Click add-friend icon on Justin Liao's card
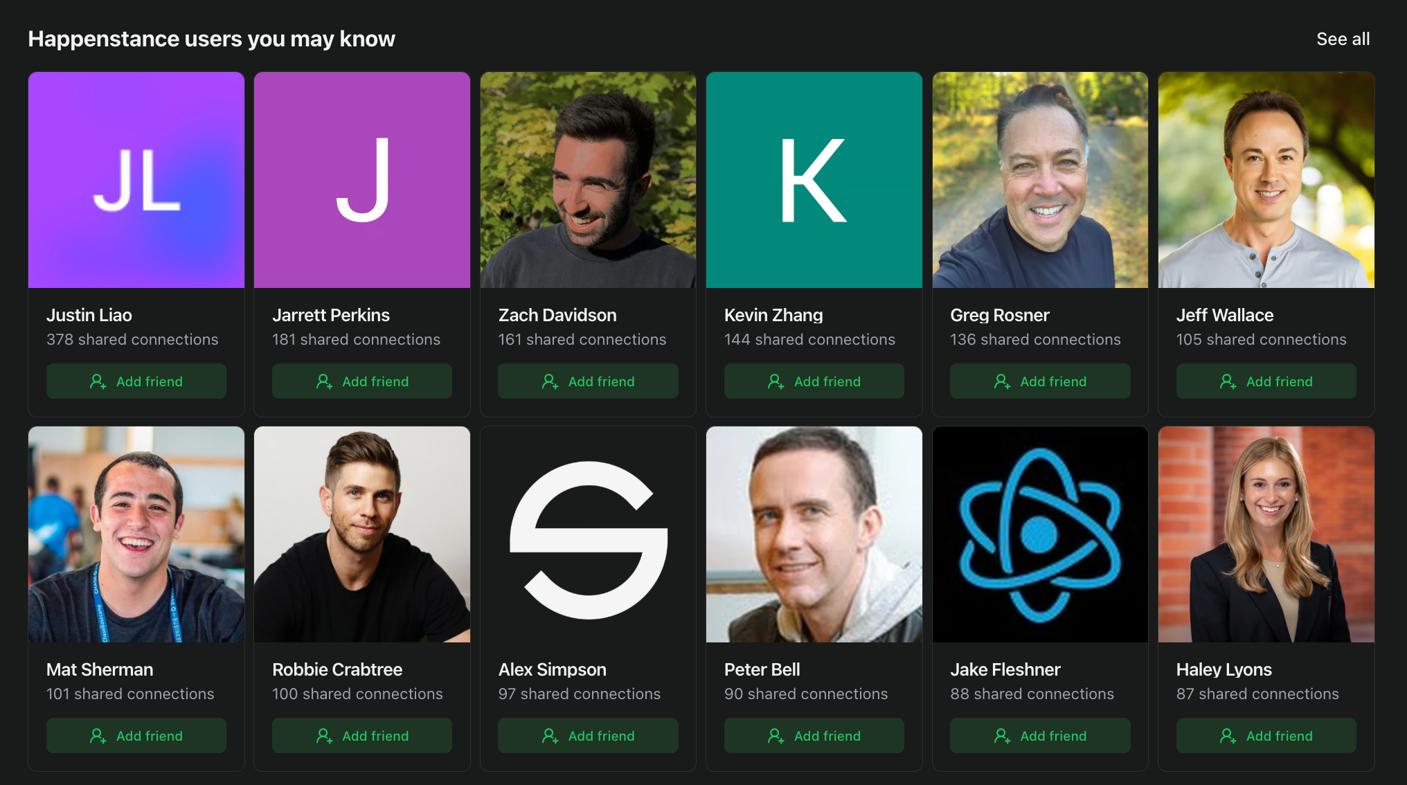 [98, 381]
